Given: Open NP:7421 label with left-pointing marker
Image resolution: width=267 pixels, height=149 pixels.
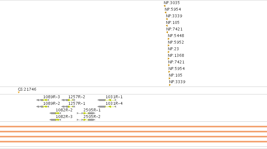Looking at the screenshot, I should click(174, 29).
